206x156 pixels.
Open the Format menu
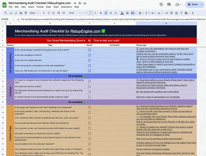40,7
